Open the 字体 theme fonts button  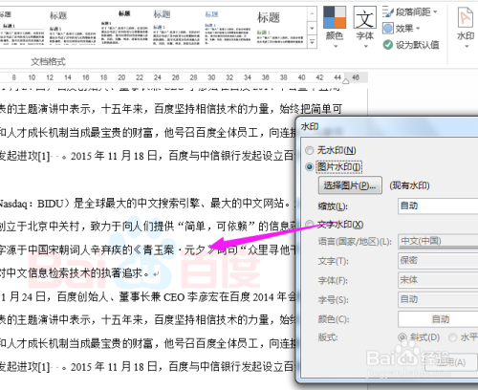(x=365, y=27)
